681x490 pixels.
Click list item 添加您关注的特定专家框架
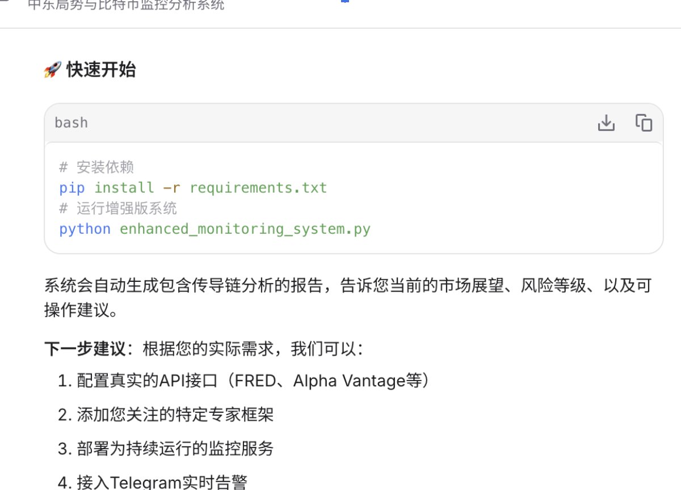pos(175,415)
